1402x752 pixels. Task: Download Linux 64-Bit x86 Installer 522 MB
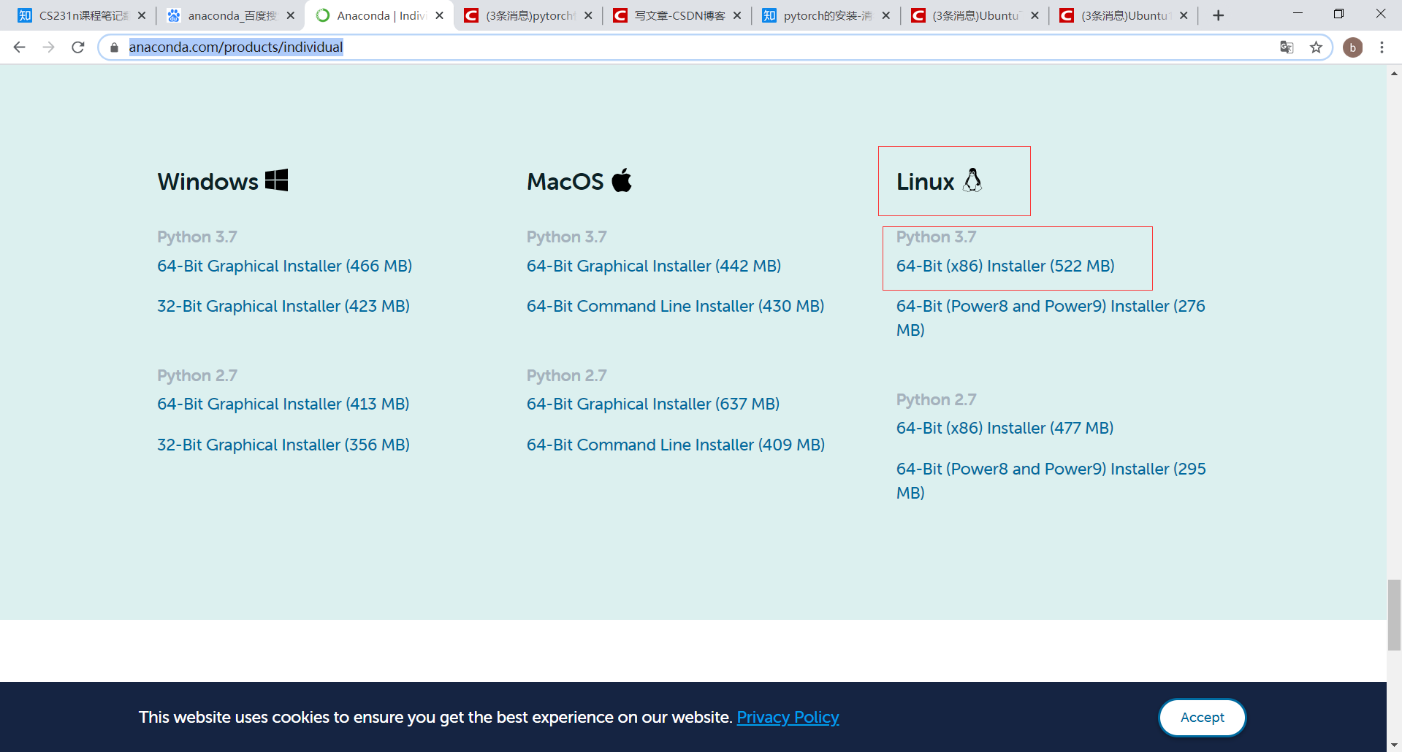pos(1005,266)
